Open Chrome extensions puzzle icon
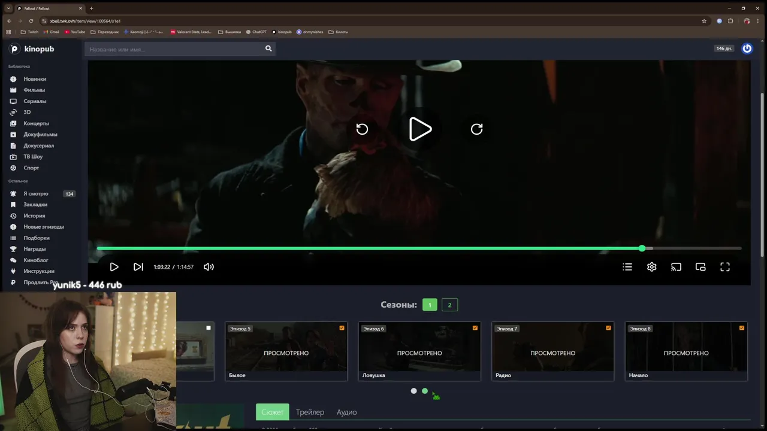767x431 pixels. [x=730, y=20]
